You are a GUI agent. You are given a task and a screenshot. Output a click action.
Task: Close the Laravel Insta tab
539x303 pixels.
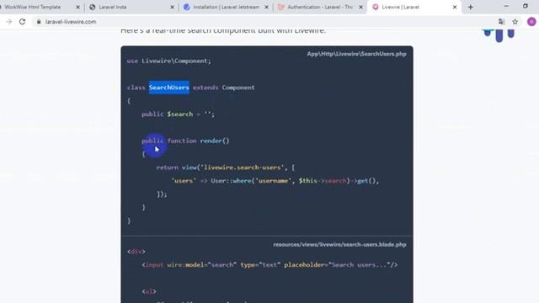pyautogui.click(x=172, y=7)
